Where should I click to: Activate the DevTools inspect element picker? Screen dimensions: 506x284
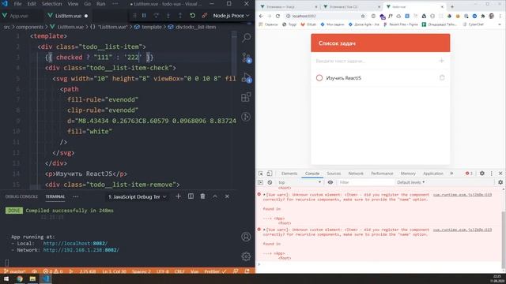pos(261,174)
